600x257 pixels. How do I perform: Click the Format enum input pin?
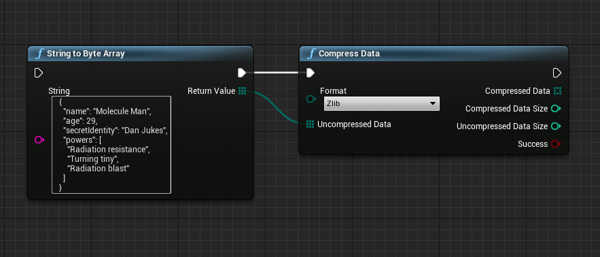click(x=311, y=99)
